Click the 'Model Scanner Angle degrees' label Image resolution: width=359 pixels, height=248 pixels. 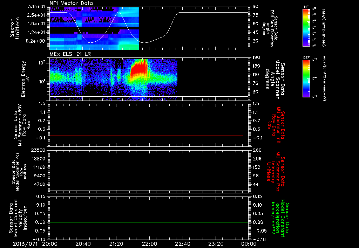(x=275, y=79)
